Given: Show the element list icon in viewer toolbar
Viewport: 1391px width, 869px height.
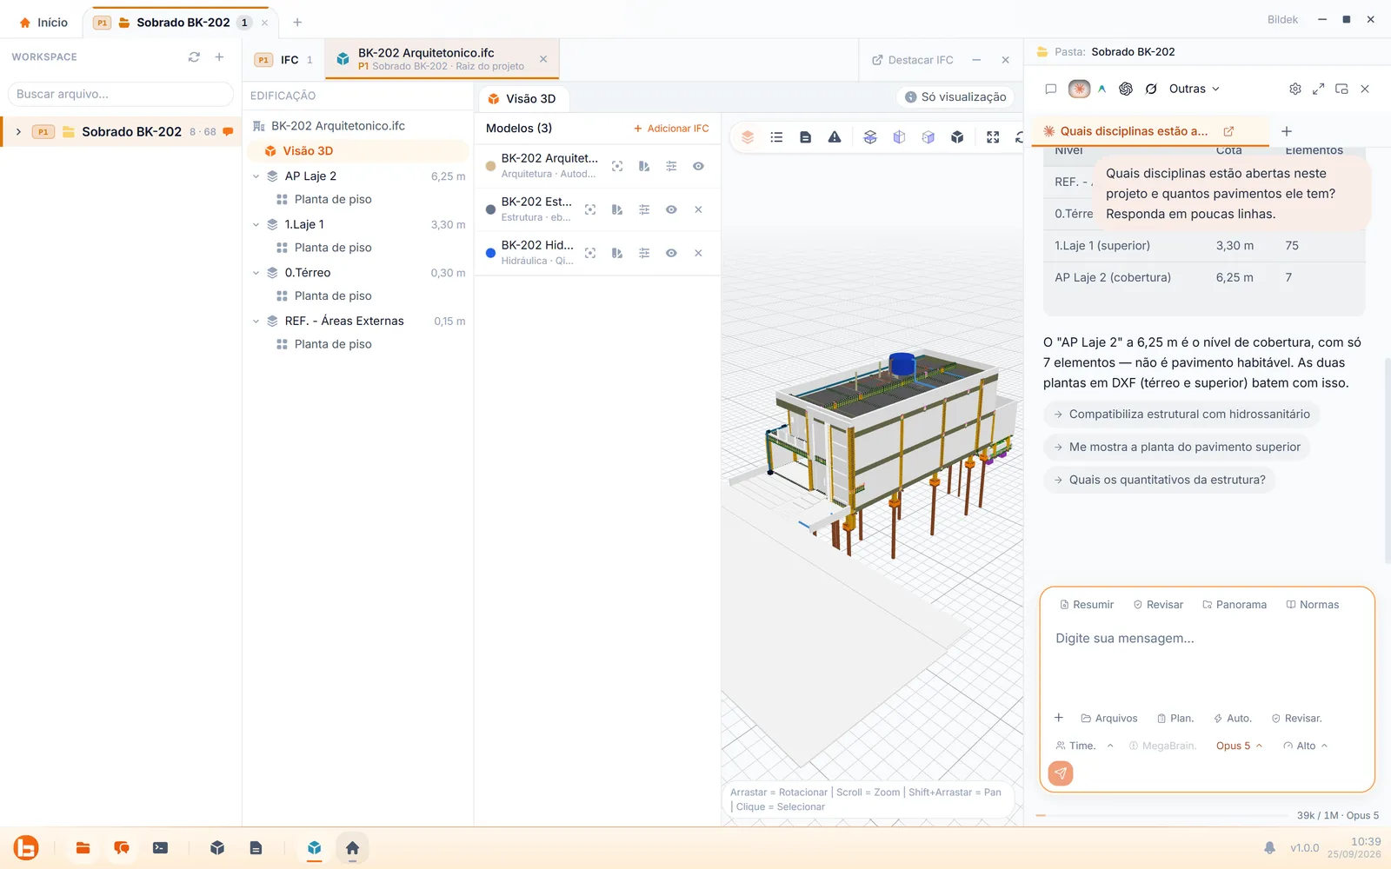Looking at the screenshot, I should (x=776, y=137).
